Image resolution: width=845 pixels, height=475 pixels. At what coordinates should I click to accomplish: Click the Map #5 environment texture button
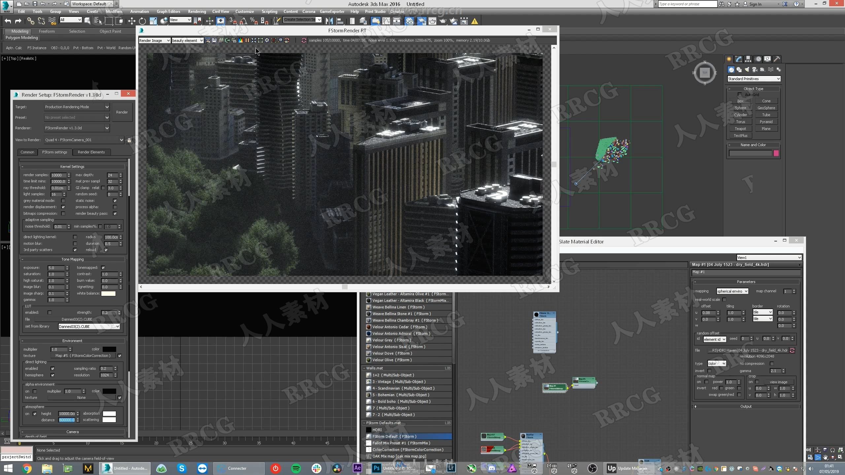pos(83,356)
